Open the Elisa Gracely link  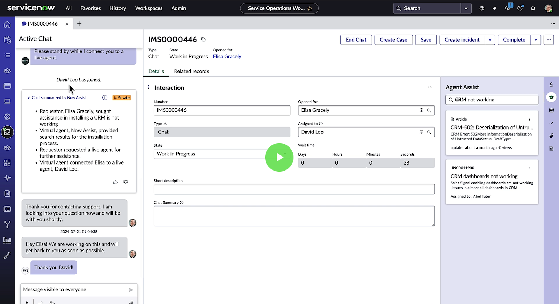227,57
